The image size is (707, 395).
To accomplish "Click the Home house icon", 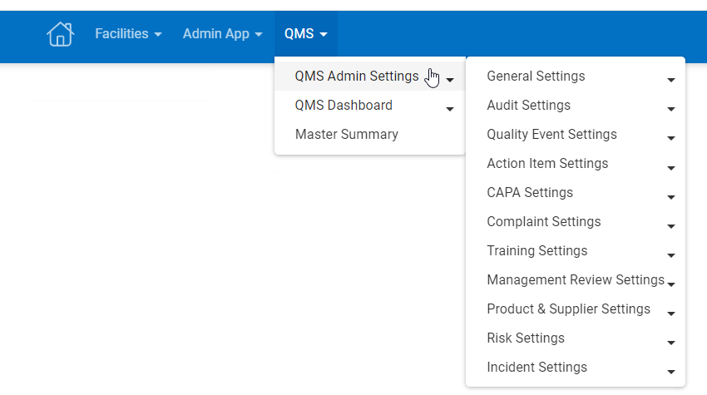I will (x=60, y=34).
